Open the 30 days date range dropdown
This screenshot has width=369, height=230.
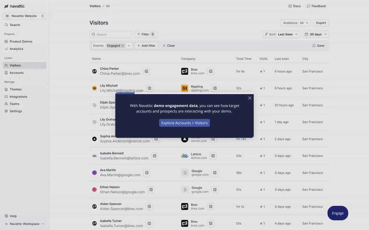(x=315, y=34)
